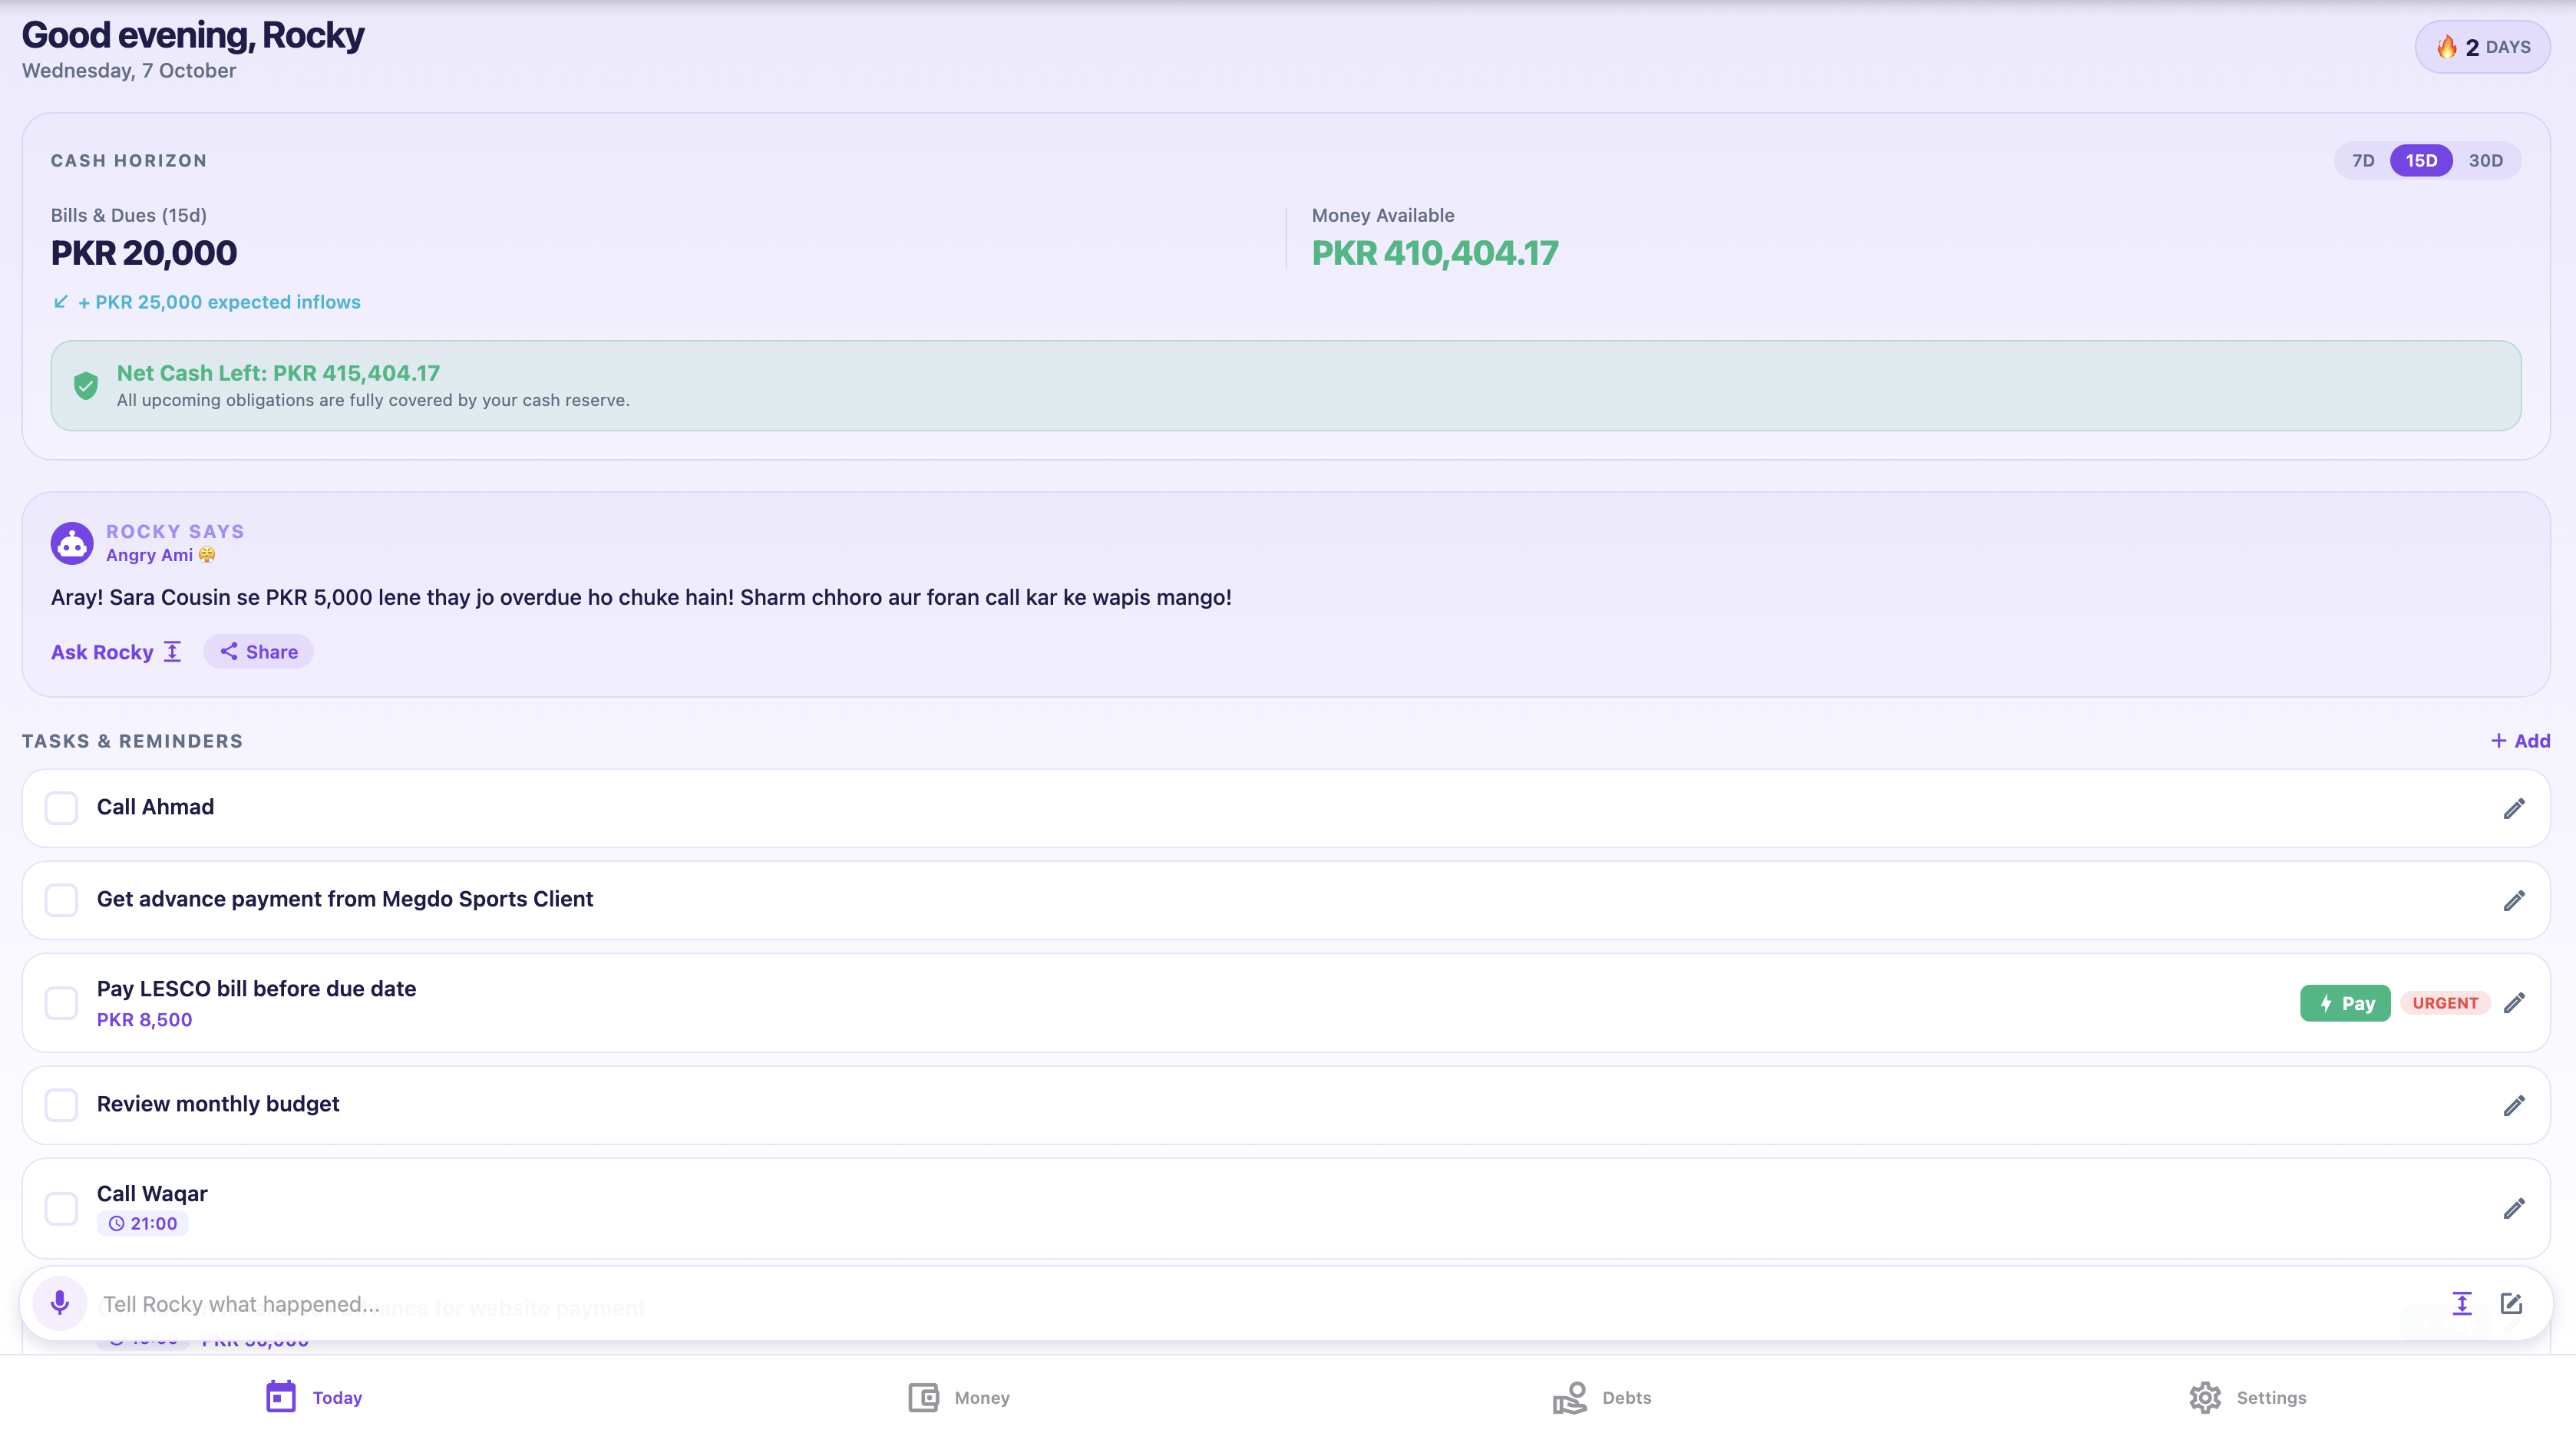Click the green shield Net Cash icon
This screenshot has width=2576, height=1443.
(86, 385)
